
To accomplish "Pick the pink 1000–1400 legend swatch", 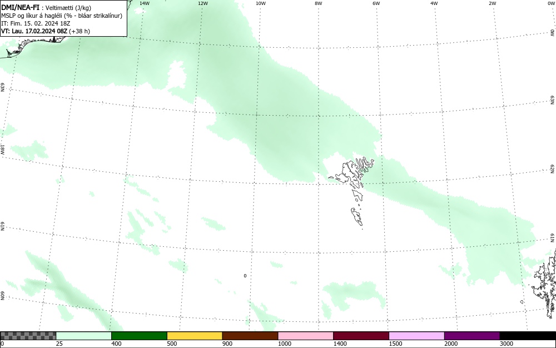I will coord(306,336).
